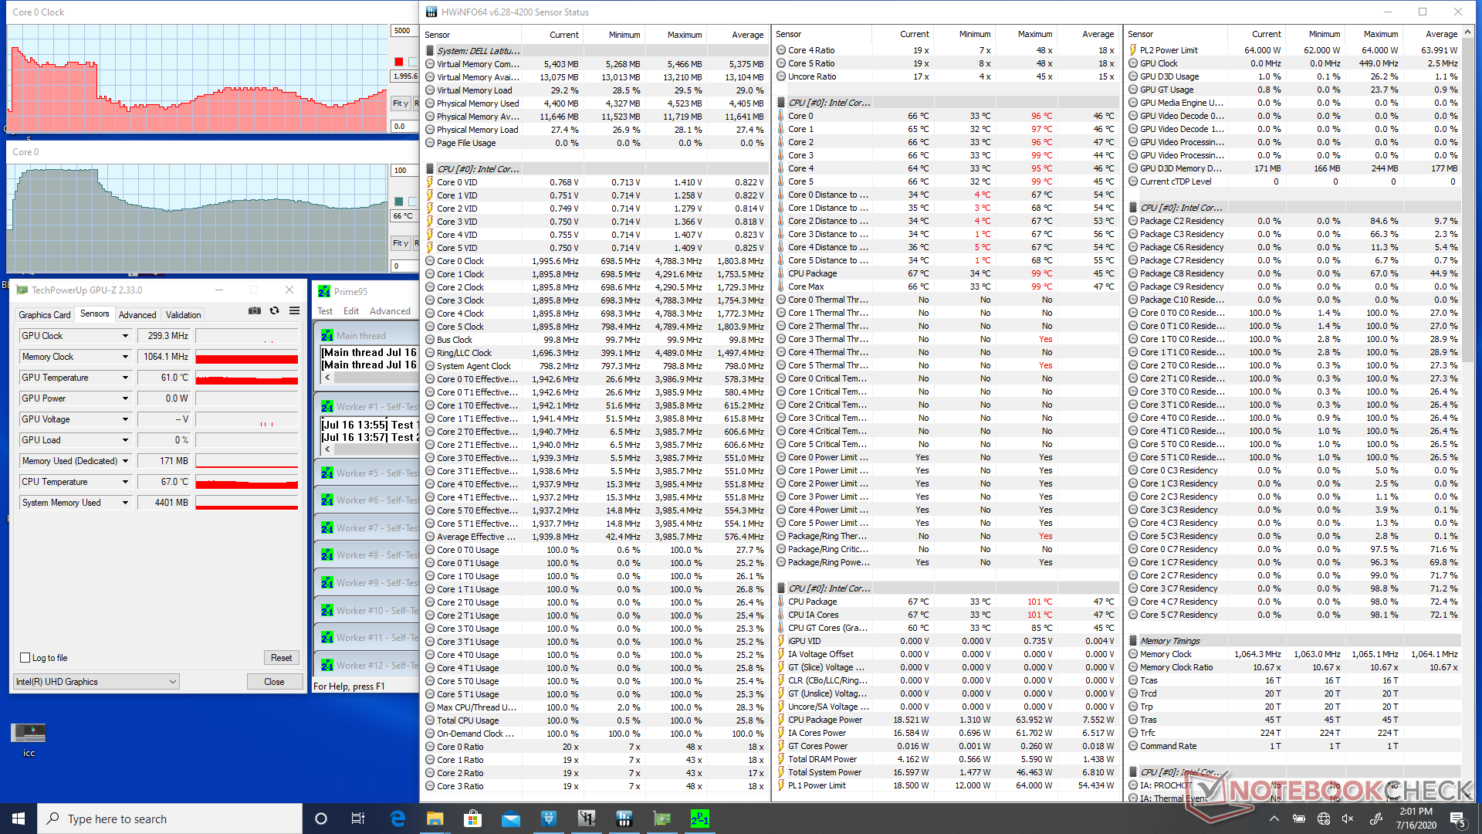Click the red color swatch on Core 0 Clock graph
The width and height of the screenshot is (1482, 834).
(398, 62)
